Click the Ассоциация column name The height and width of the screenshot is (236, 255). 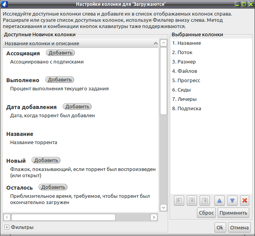point(23,53)
